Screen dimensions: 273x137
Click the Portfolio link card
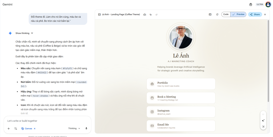pyautogui.click(x=181, y=84)
